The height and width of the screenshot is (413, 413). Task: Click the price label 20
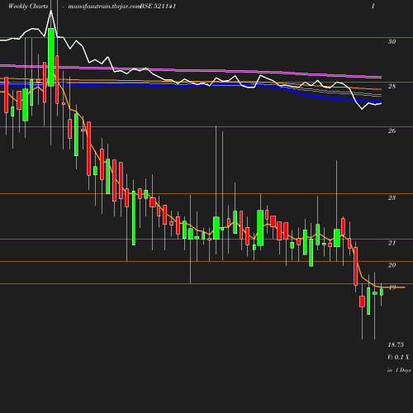tap(392, 265)
